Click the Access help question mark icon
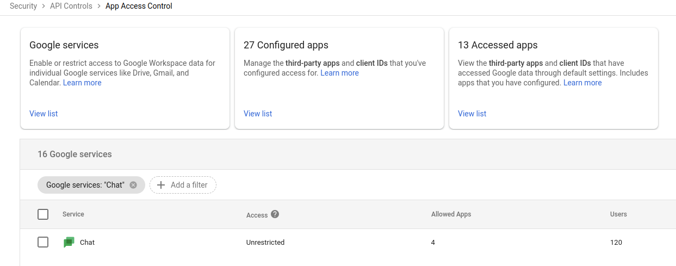Viewport: 676px width, 266px height. [x=275, y=214]
